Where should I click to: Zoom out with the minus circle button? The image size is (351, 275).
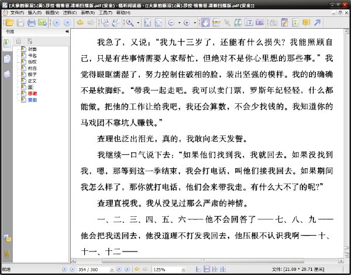171,23
